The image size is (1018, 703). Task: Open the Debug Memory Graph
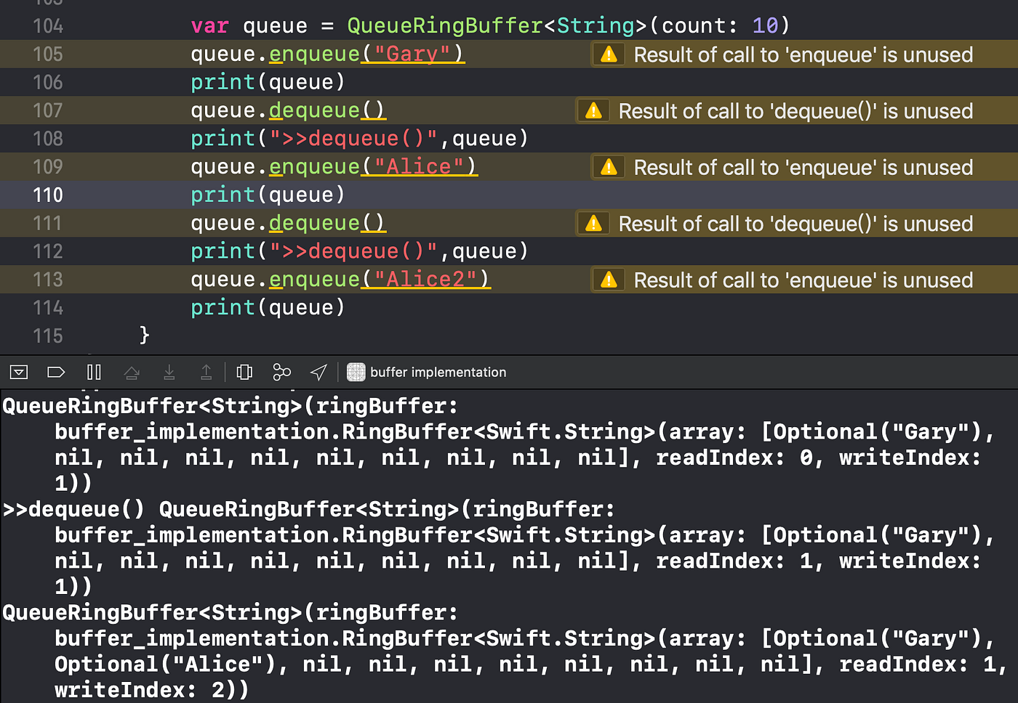[282, 372]
